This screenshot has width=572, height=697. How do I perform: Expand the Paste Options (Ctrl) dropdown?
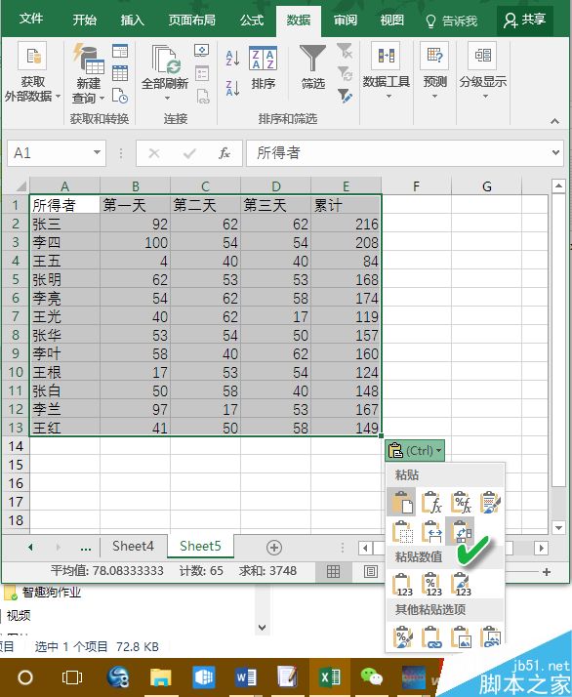pos(416,451)
